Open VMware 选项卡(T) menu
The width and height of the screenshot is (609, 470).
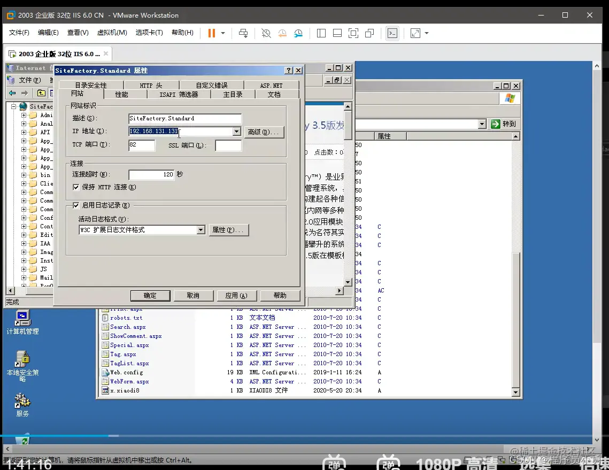tap(149, 33)
